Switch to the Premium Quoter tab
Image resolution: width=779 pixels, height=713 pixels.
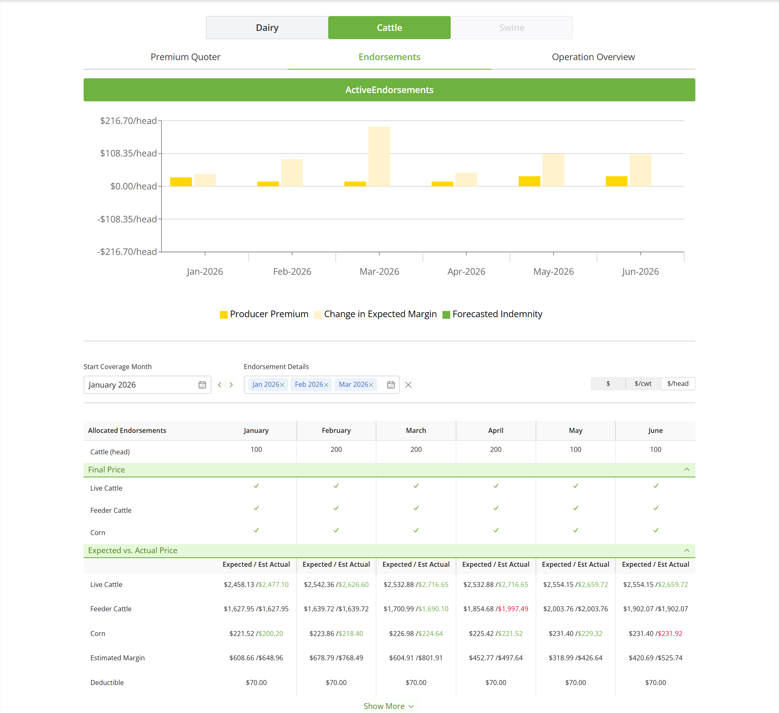tap(185, 57)
